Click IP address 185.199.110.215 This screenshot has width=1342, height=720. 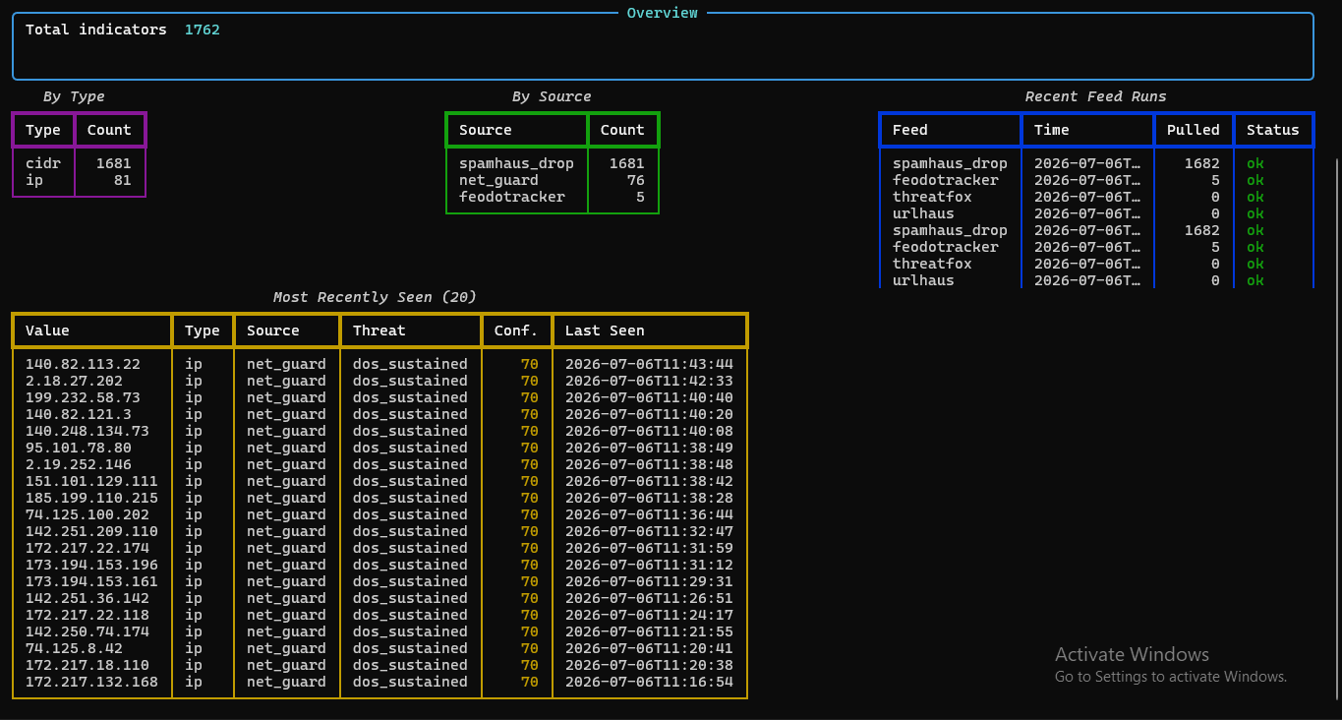click(91, 498)
